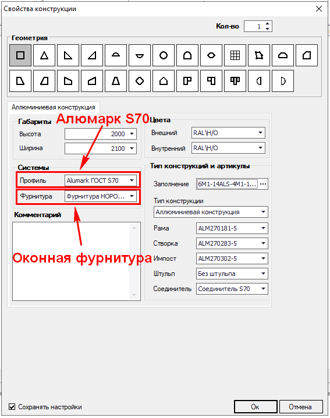Screen dimensions: 330x418
Task: Choose right triangle with right vertical side
Action: (x=92, y=55)
